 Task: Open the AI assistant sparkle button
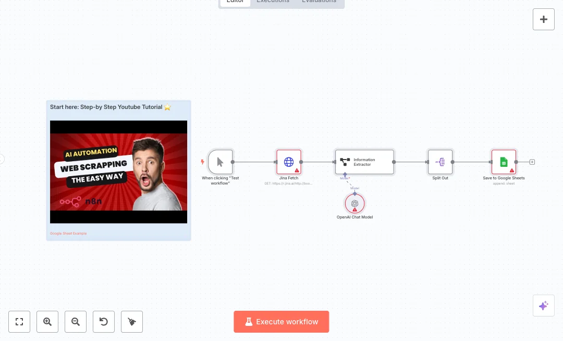[x=544, y=306]
